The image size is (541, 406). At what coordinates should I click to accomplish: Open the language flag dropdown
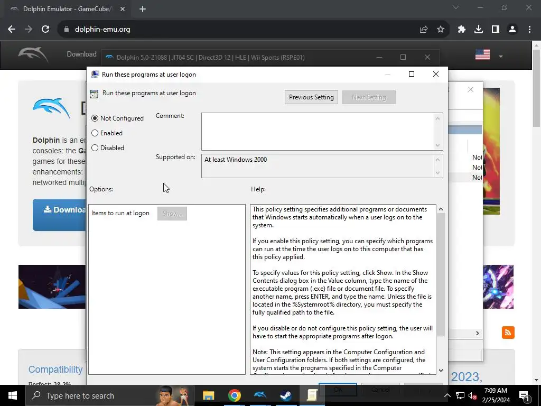click(x=501, y=56)
